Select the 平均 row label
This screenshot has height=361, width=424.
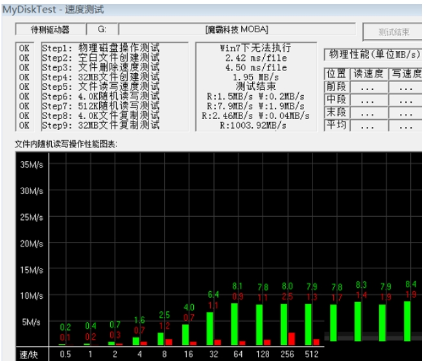click(x=335, y=125)
